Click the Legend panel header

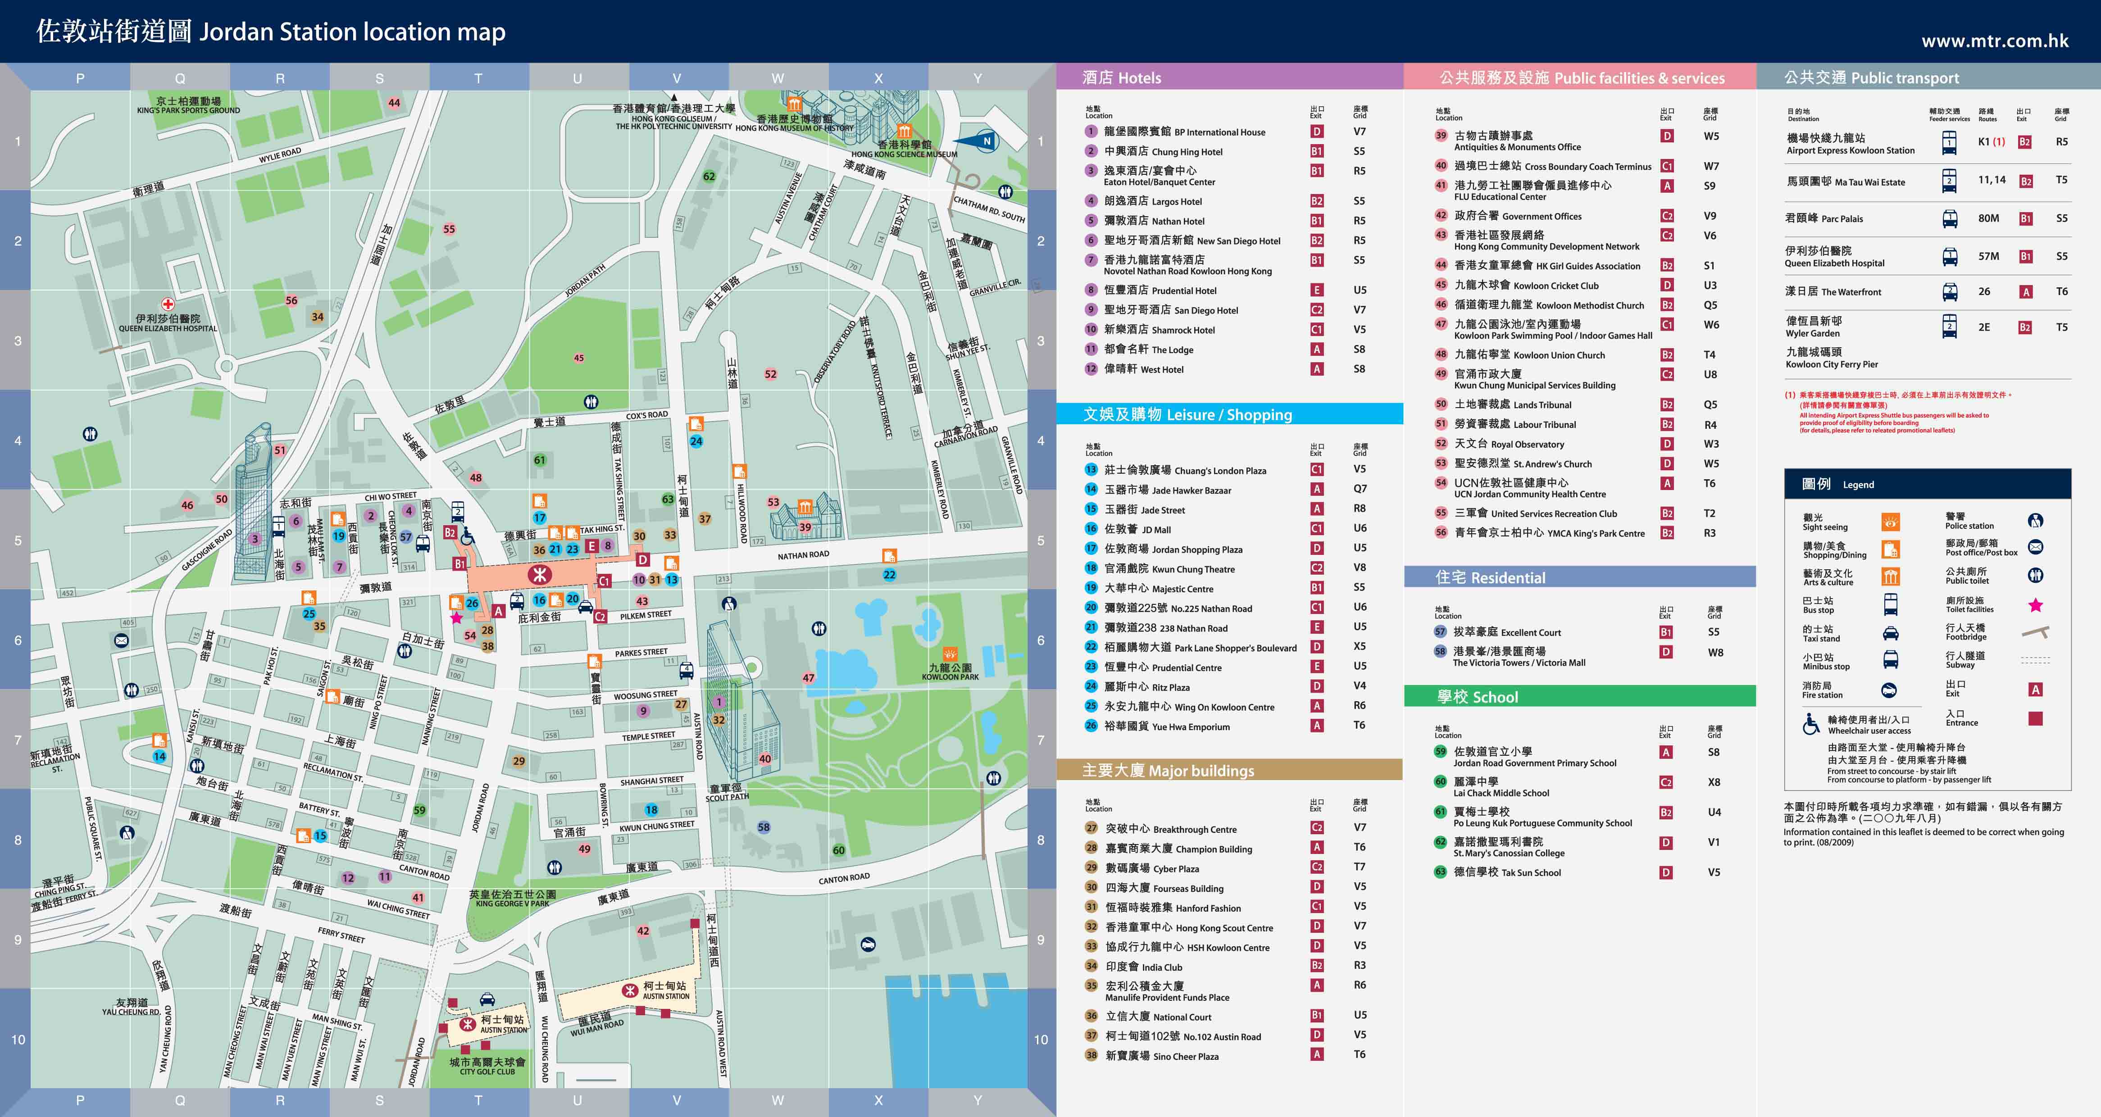tap(1928, 484)
